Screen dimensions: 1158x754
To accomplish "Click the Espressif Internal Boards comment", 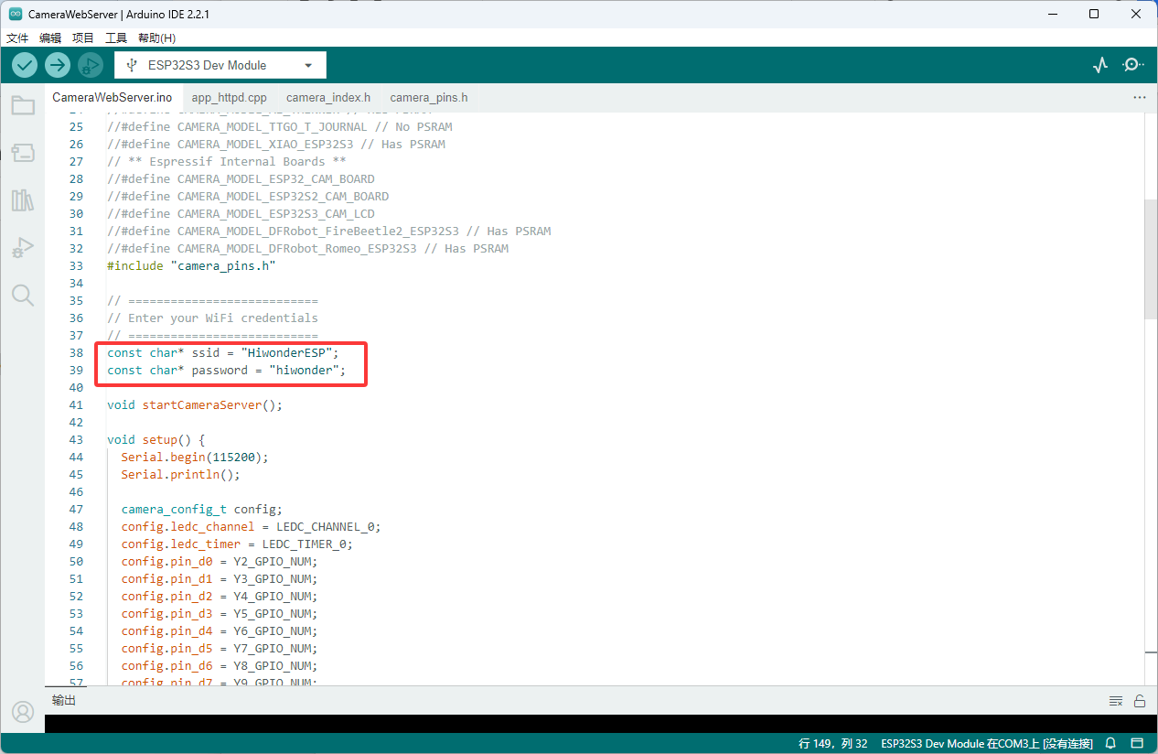I will click(227, 161).
